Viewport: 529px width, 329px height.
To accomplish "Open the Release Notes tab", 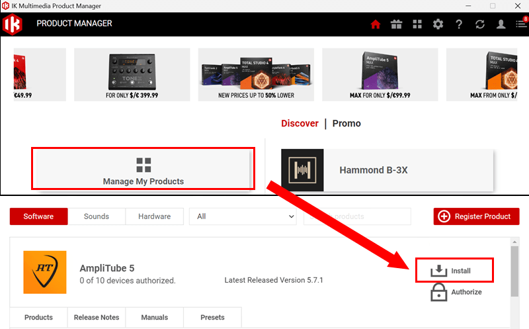I will pyautogui.click(x=97, y=317).
